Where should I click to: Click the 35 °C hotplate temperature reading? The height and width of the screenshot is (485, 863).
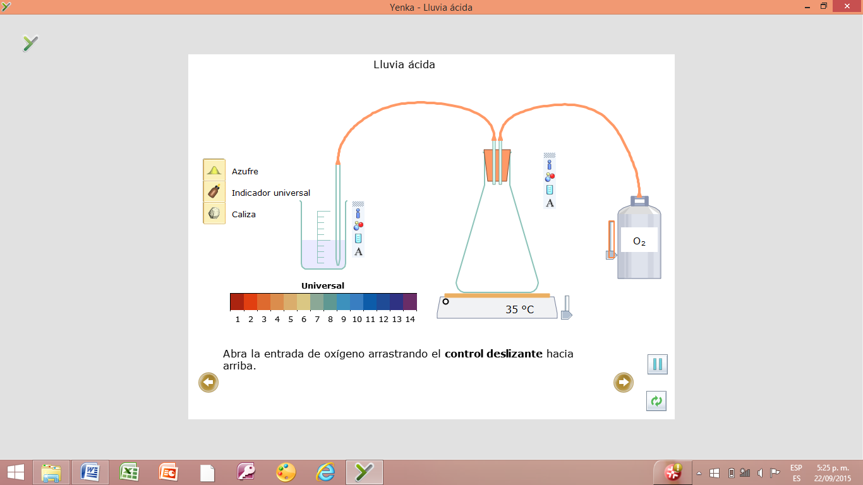point(519,309)
